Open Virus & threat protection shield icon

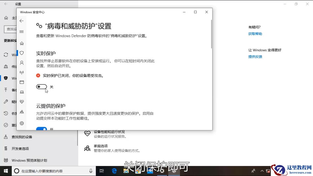(22, 53)
